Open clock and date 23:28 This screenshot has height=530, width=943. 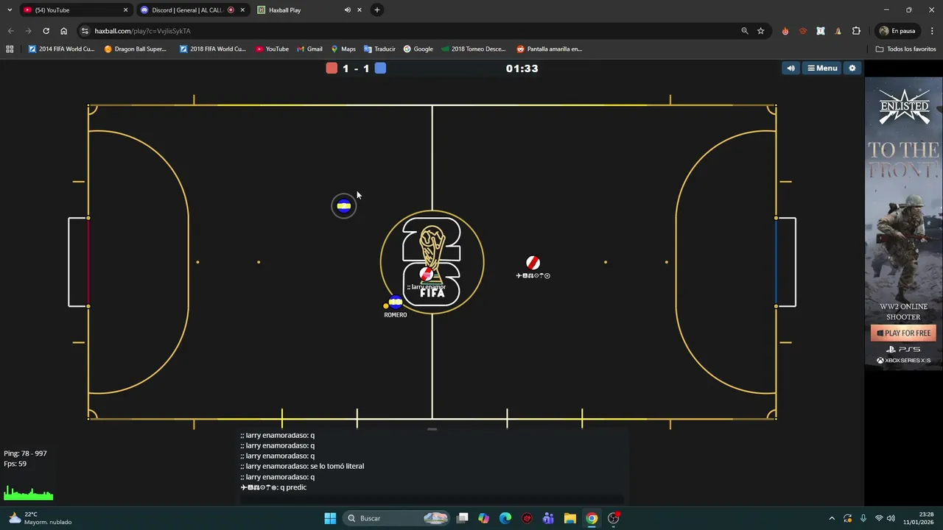click(x=919, y=518)
